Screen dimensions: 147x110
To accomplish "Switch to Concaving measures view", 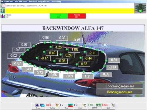I will [x=120, y=86].
